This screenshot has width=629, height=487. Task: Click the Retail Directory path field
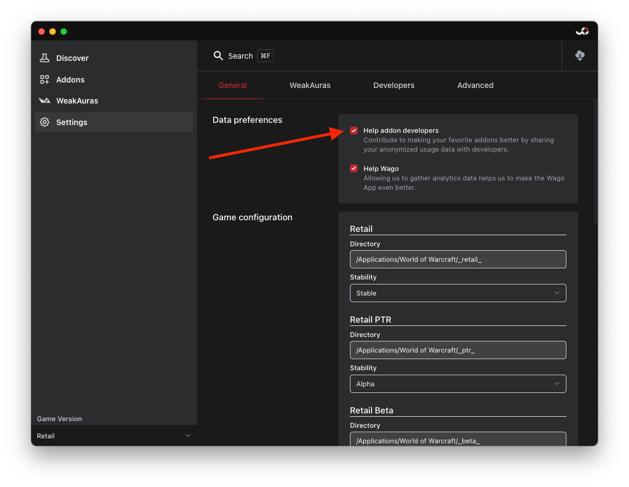coord(458,260)
